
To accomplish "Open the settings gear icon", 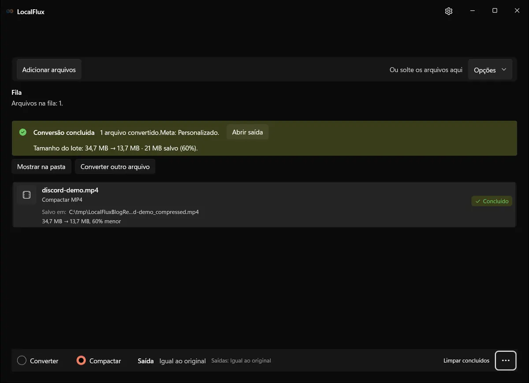I will point(449,11).
